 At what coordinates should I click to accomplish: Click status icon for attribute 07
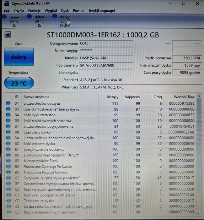pyautogui.click(x=8, y=126)
